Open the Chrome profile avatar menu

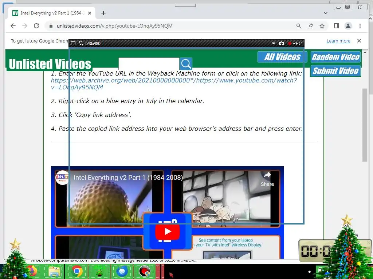(x=348, y=26)
